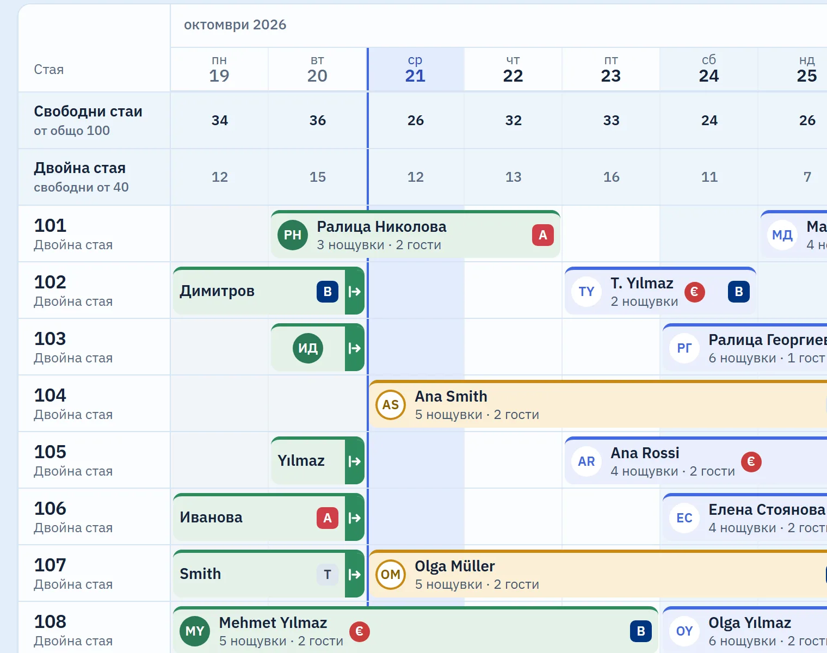Select today's column header Wednesday 21
The height and width of the screenshot is (653, 827).
[x=415, y=69]
